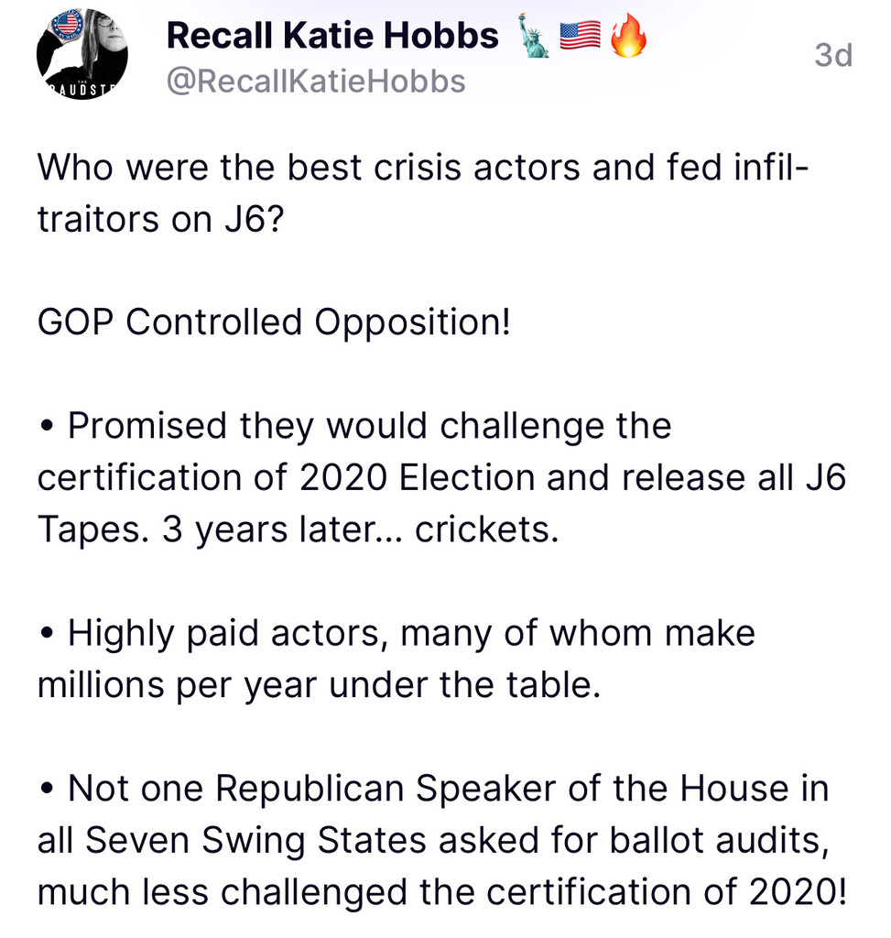The image size is (891, 938).
Task: Open the Recall Katie Hobbs display name
Action: 332,37
